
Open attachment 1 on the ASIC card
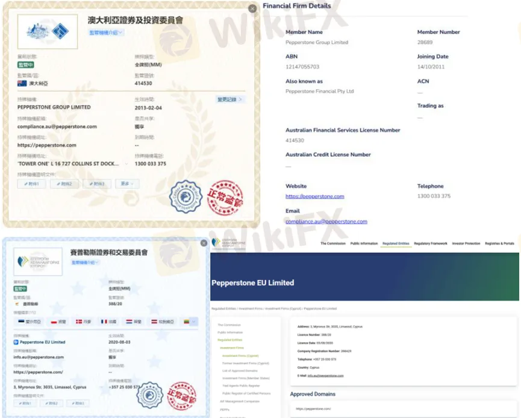pyautogui.click(x=31, y=184)
